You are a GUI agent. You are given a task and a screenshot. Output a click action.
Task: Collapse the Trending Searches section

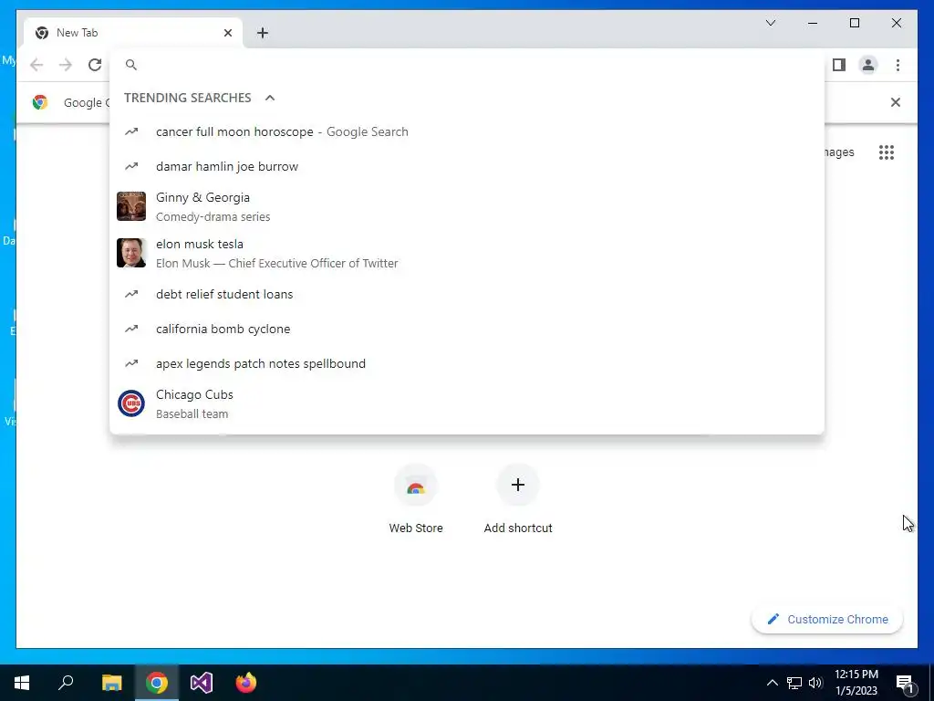pos(270,98)
